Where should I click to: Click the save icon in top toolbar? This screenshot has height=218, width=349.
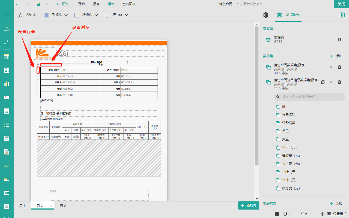pyautogui.click(x=38, y=4)
